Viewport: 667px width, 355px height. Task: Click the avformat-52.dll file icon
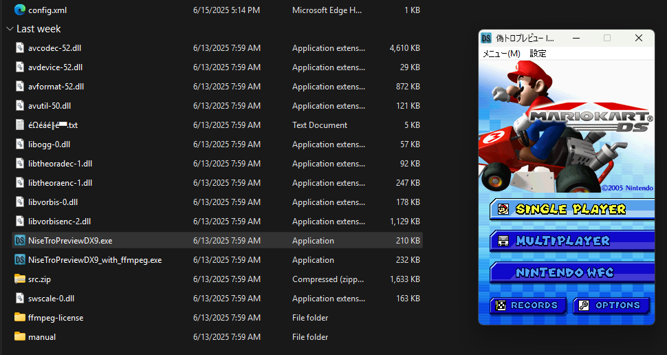point(19,87)
